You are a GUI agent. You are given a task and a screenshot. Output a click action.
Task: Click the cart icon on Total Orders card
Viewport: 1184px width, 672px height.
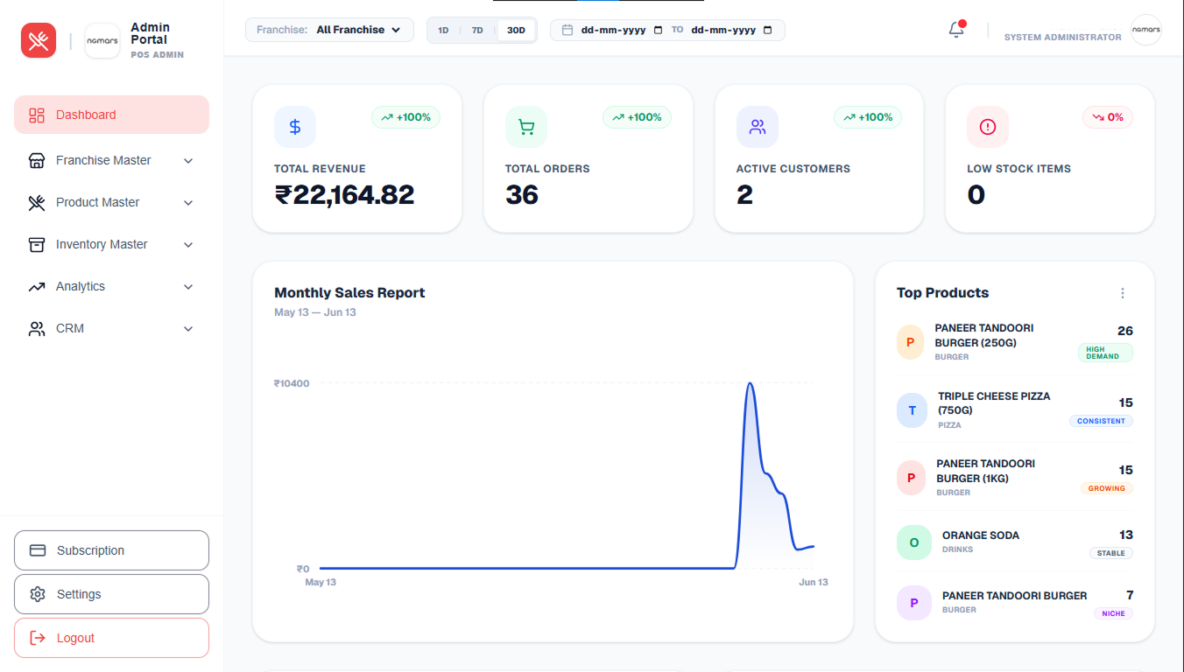tap(526, 127)
